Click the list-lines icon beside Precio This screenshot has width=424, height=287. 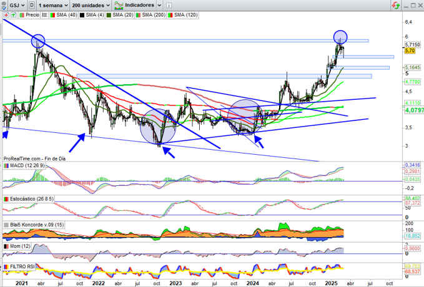[x=45, y=15]
